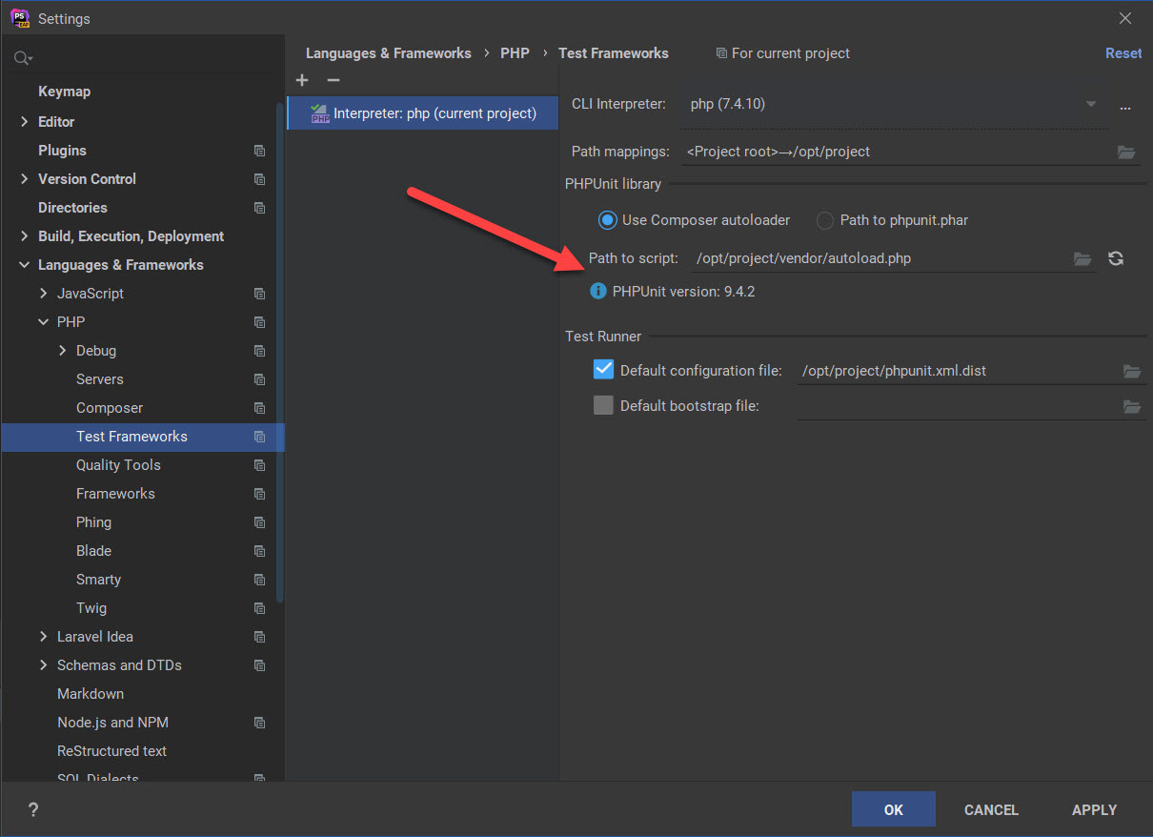Browse for default configuration file

[x=1132, y=371]
